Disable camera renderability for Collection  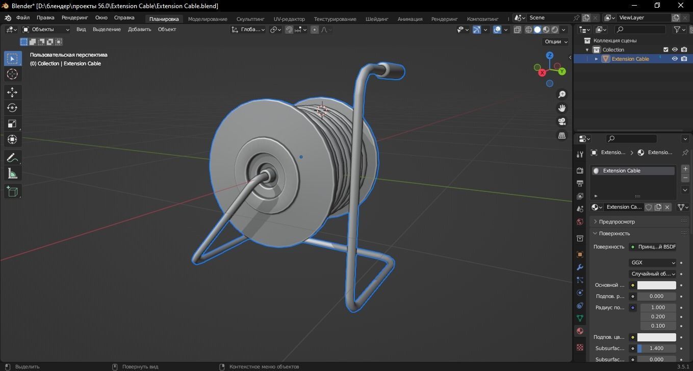pos(683,50)
